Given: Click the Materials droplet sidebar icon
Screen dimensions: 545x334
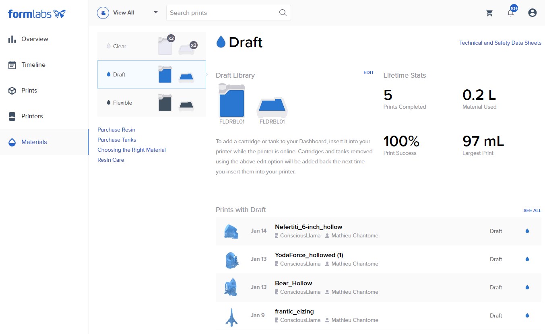Looking at the screenshot, I should click(12, 142).
